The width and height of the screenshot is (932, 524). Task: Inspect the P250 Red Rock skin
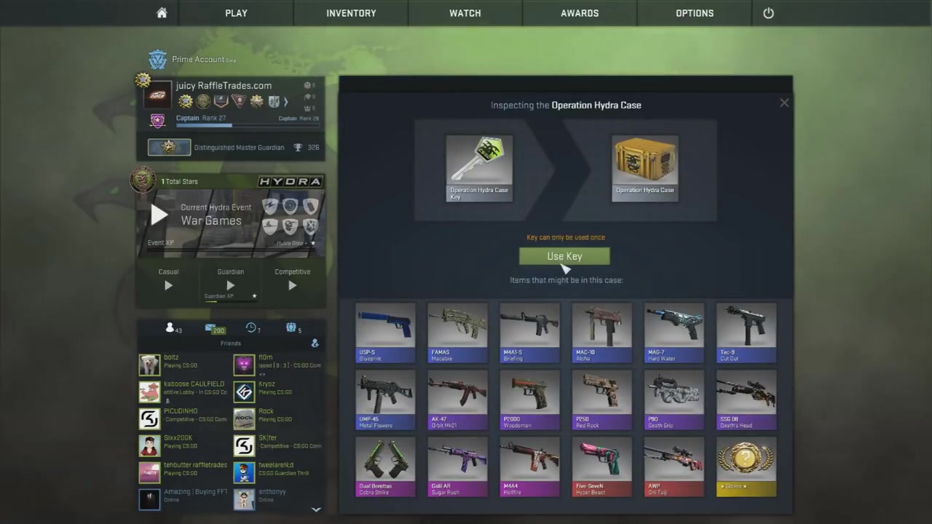(x=601, y=400)
